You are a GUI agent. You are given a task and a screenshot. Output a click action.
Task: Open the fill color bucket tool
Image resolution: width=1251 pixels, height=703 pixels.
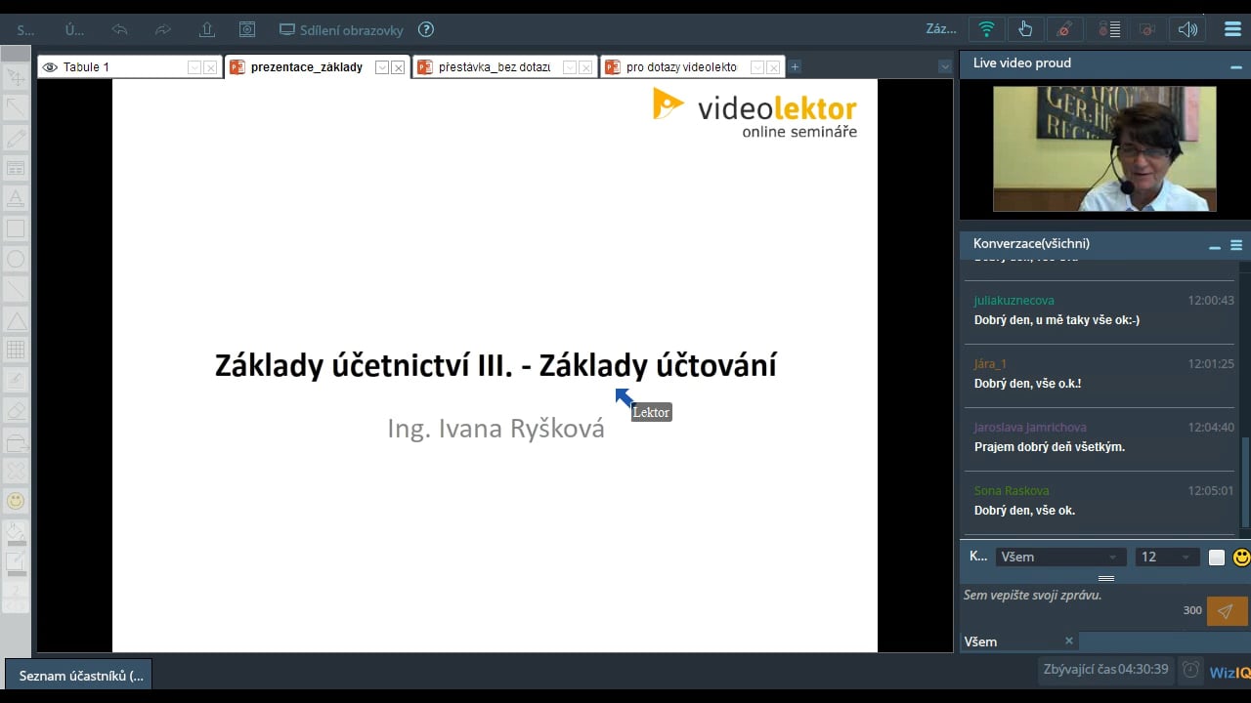(x=16, y=533)
